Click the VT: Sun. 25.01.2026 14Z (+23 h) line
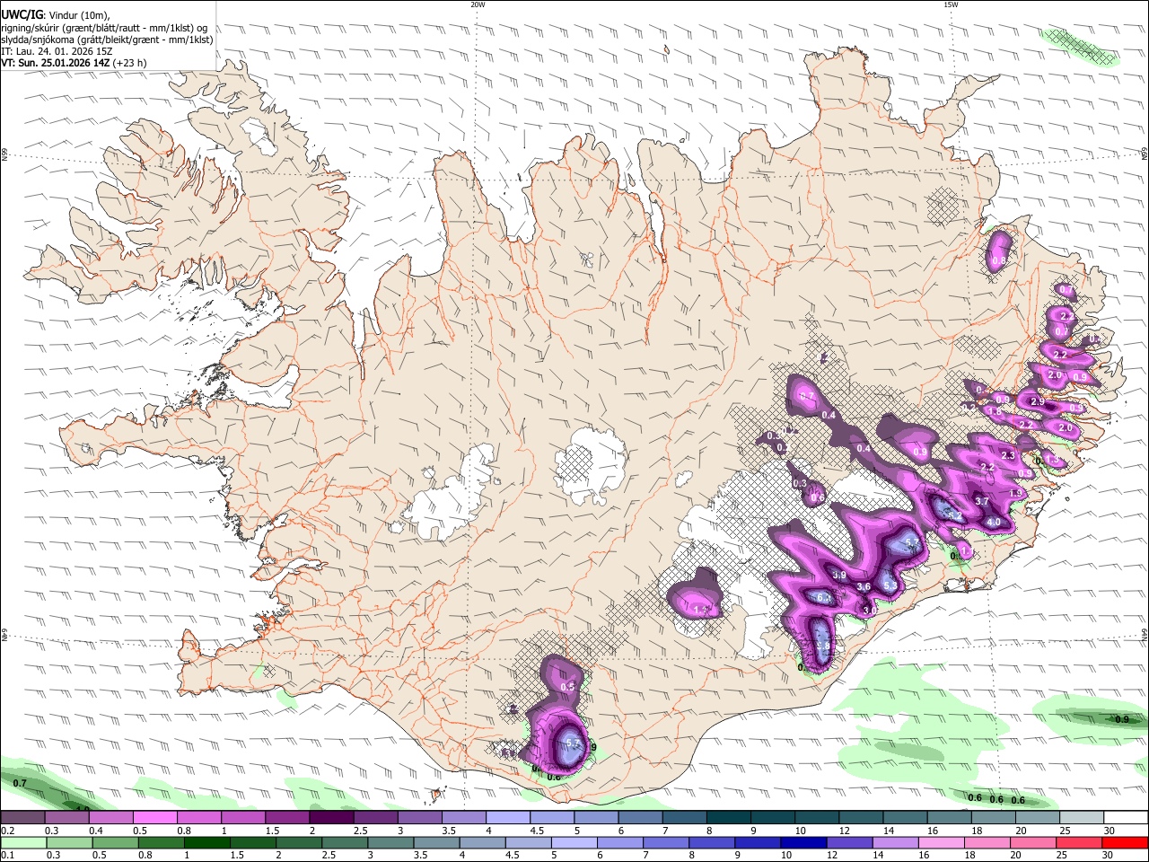 pyautogui.click(x=74, y=63)
